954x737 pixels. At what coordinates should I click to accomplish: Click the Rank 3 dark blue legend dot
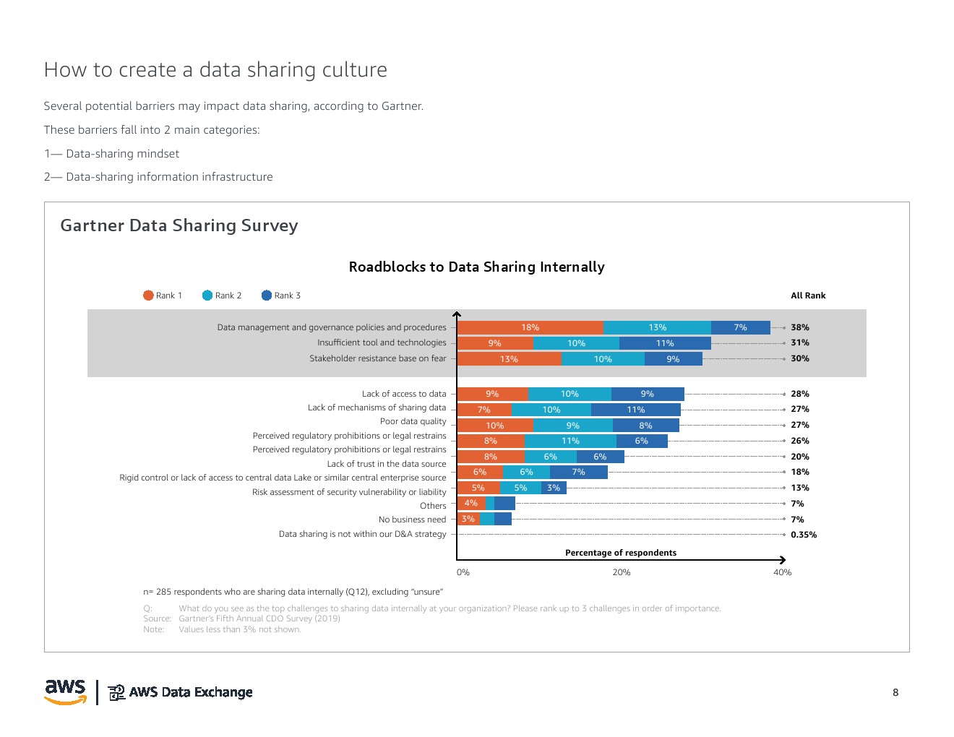267,296
